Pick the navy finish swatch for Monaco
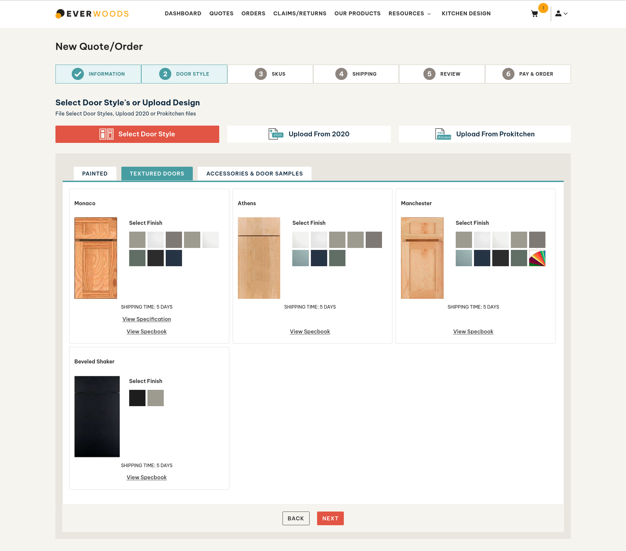Image resolution: width=626 pixels, height=551 pixels. (x=174, y=258)
